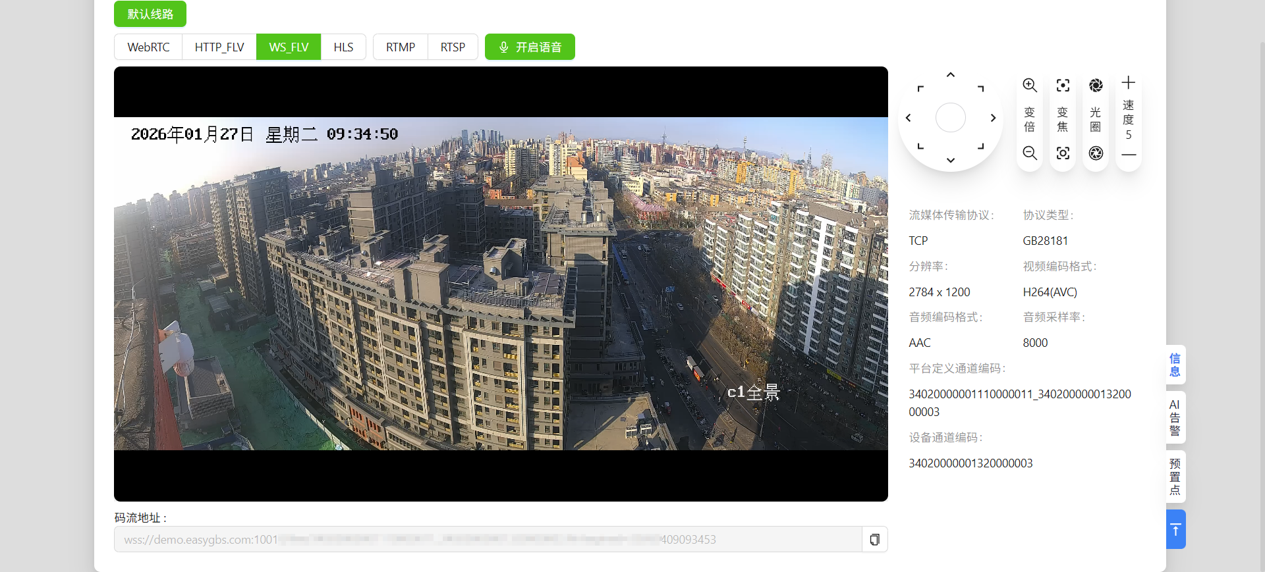The image size is (1265, 572).
Task: Click the video player area
Action: click(501, 284)
